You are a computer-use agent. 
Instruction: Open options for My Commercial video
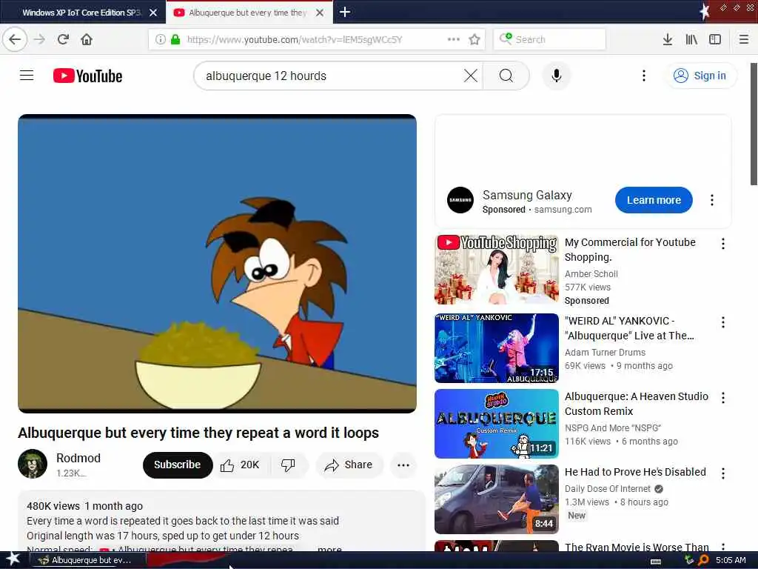click(722, 243)
